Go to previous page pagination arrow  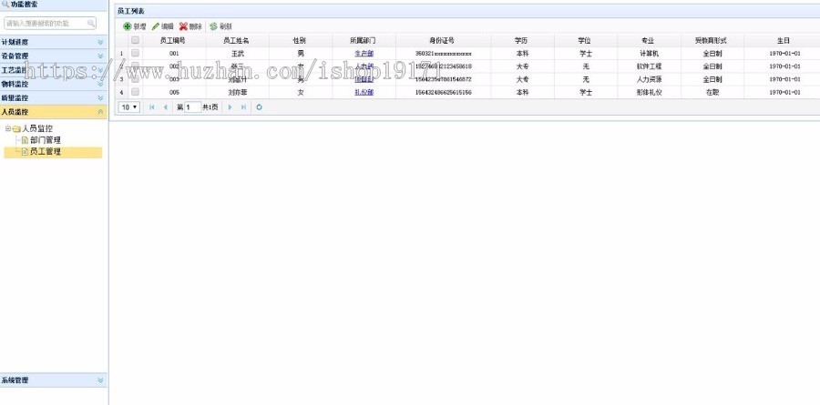point(165,107)
